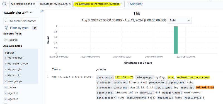The height and width of the screenshot is (104, 223).
Task: Remove the data.srcip: 192.168.1.76 filter
Action: coord(70,4)
